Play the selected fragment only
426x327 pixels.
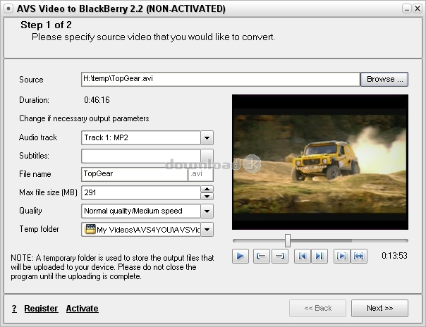tap(342, 256)
